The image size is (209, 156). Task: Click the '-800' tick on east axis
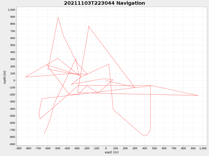click(28, 148)
